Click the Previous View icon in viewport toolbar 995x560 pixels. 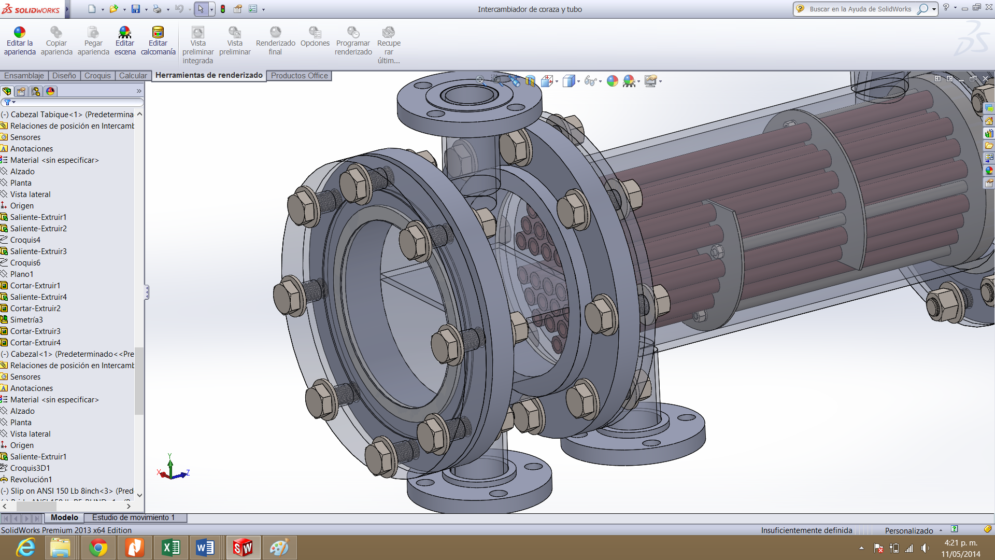(515, 81)
